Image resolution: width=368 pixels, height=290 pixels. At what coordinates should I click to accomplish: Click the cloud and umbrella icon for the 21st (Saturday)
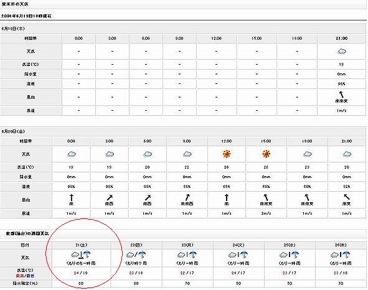[81, 255]
